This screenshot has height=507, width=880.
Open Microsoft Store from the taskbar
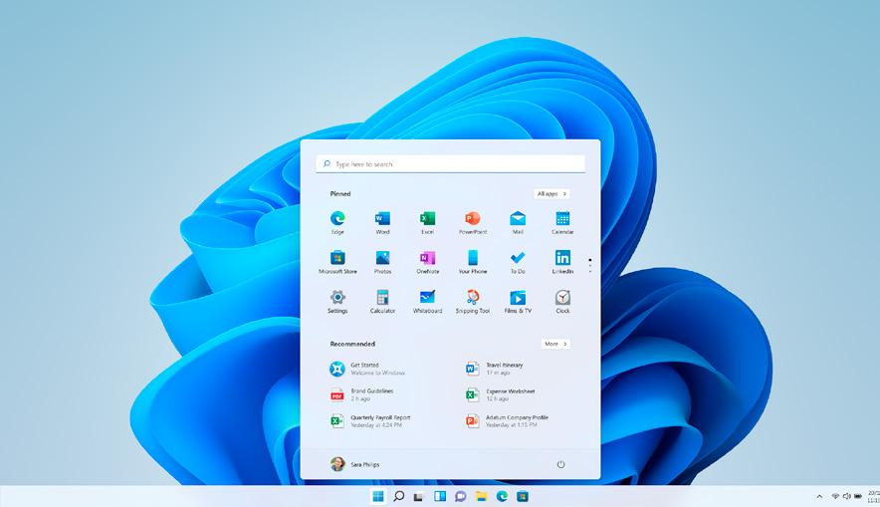point(523,496)
